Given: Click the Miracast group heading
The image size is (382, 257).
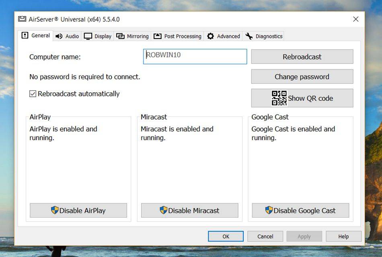Looking at the screenshot, I should [x=154, y=117].
